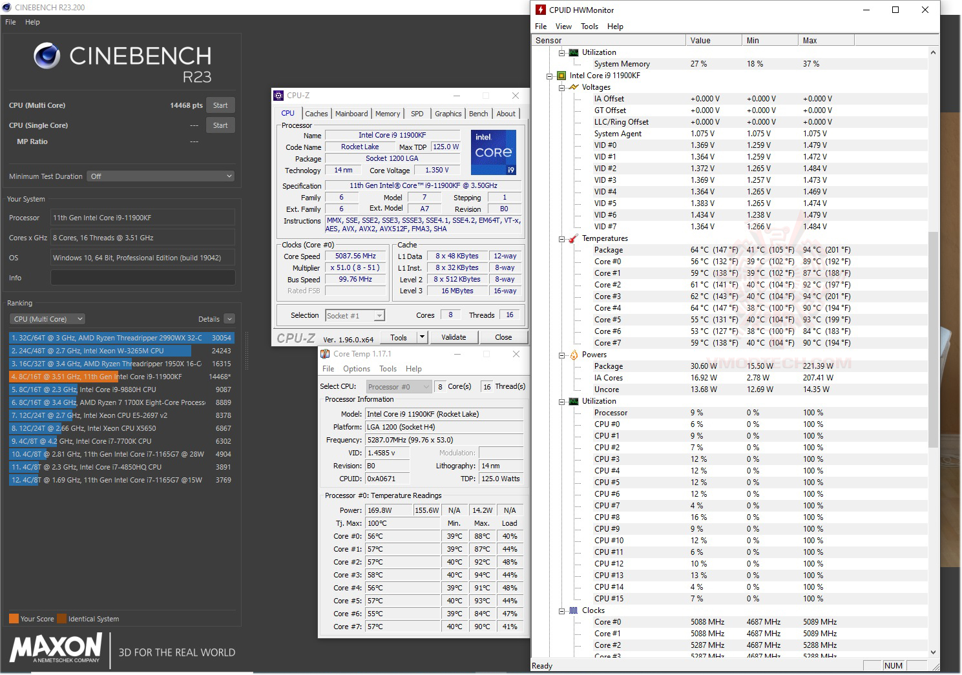
Task: Click the Clocks node icon in HWMonitor
Action: point(573,610)
